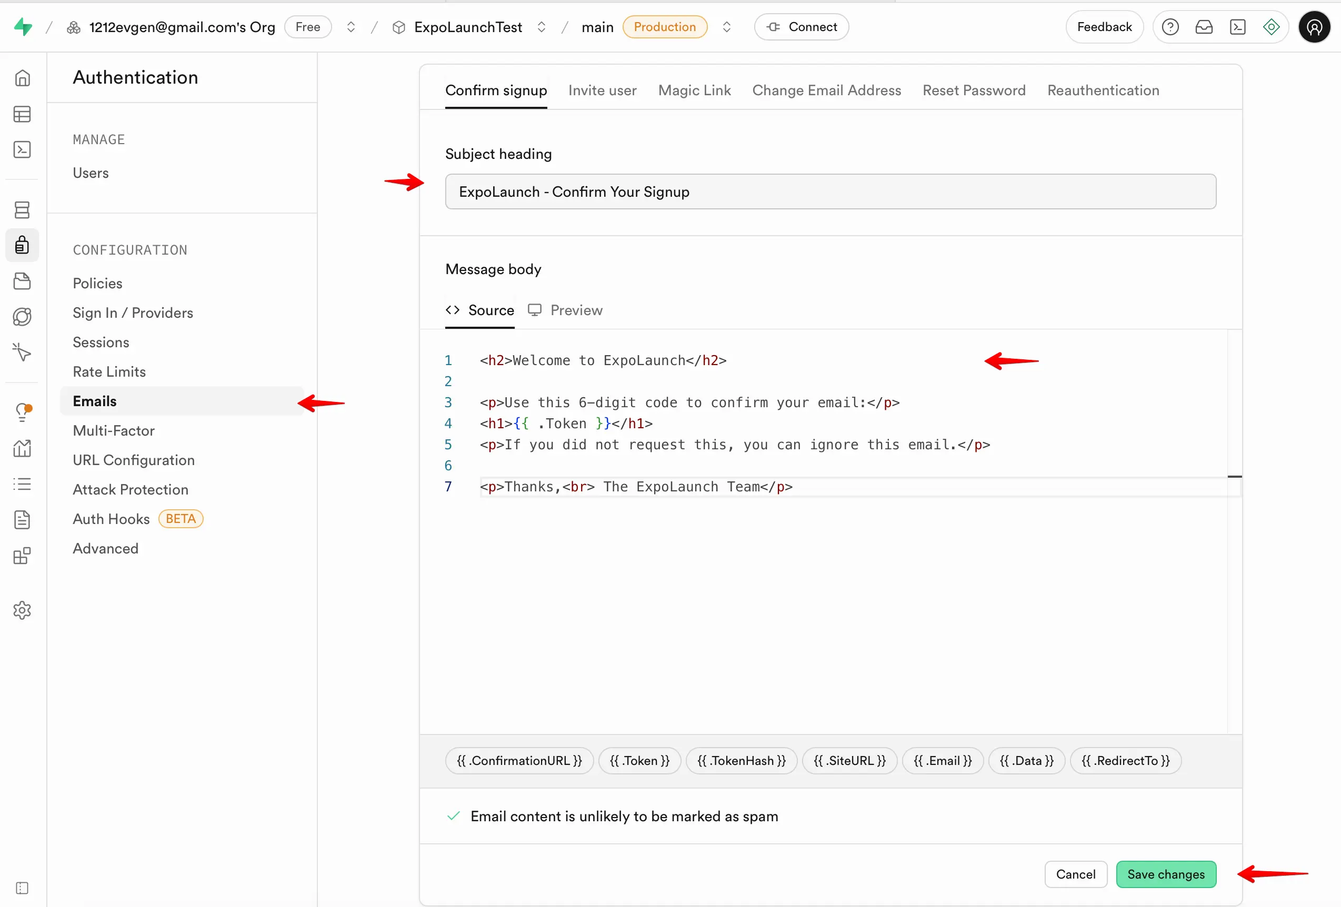This screenshot has width=1341, height=907.
Task: Open the Database sidebar icon
Action: coord(22,210)
